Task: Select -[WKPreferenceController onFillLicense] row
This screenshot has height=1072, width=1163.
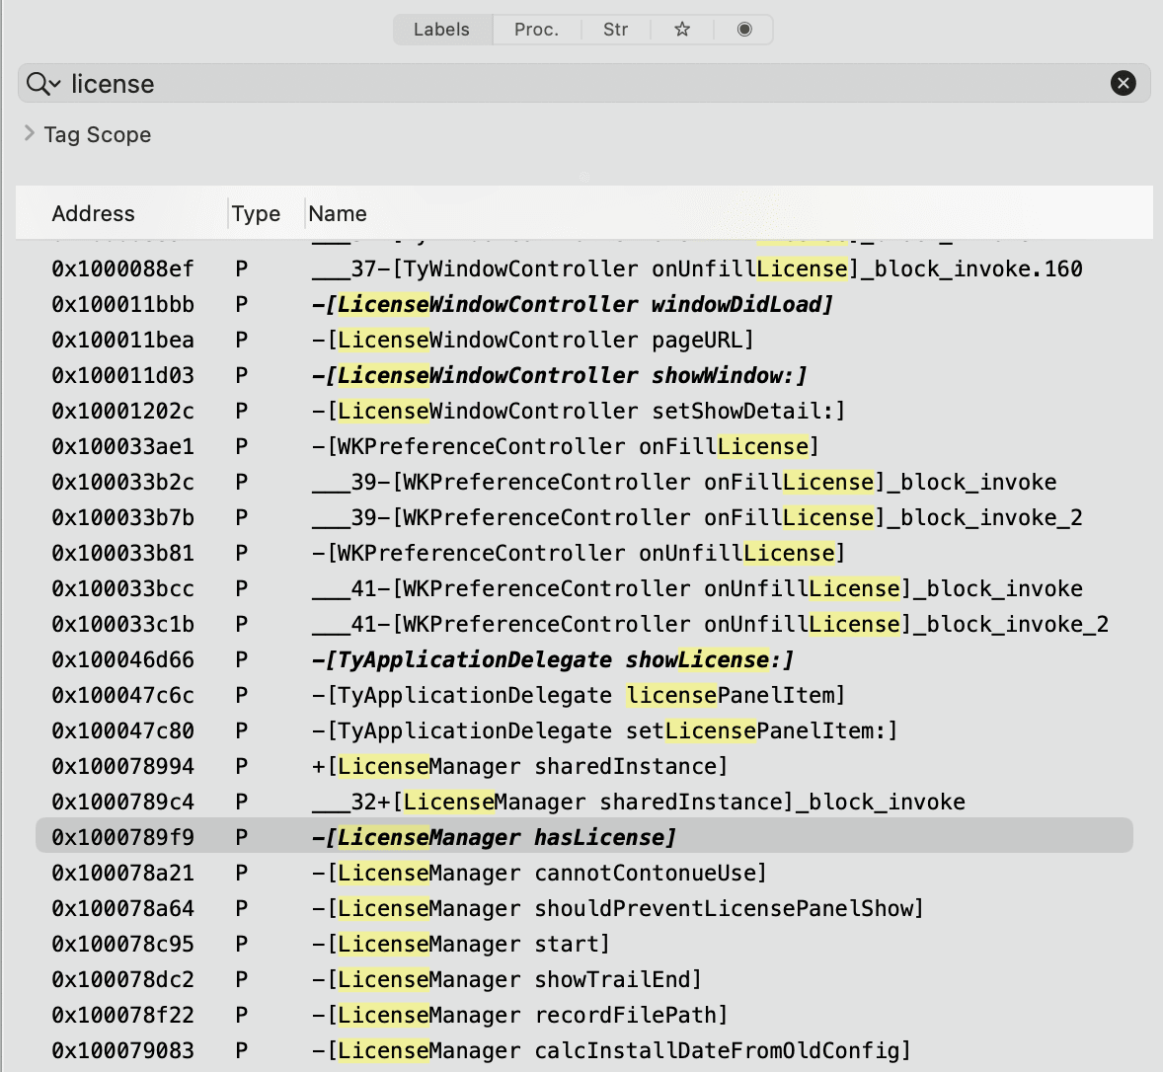Action: pos(584,446)
